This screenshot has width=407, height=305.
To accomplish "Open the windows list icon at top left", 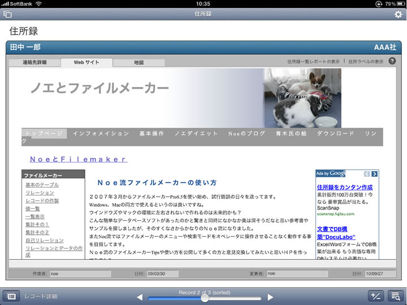I will pyautogui.click(x=8, y=14).
